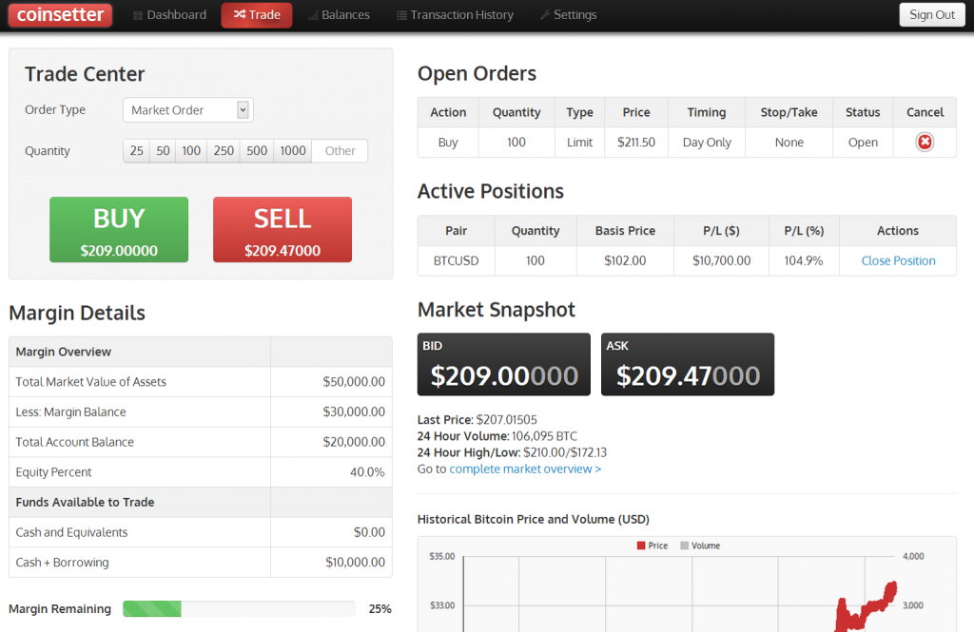974x632 pixels.
Task: Go to Transaction History
Action: (455, 15)
